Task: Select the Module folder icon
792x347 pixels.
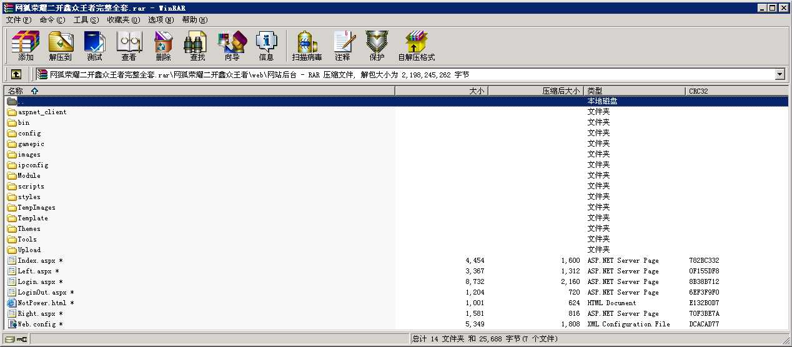Action: point(12,176)
